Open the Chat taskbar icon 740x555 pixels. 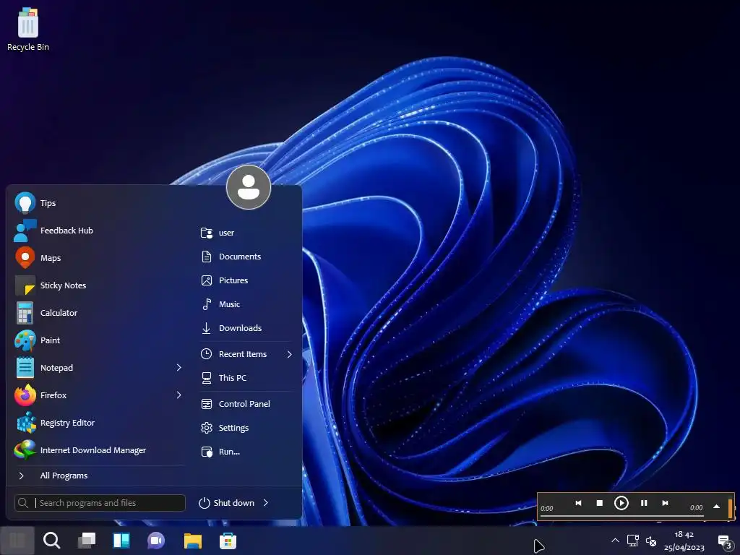156,541
